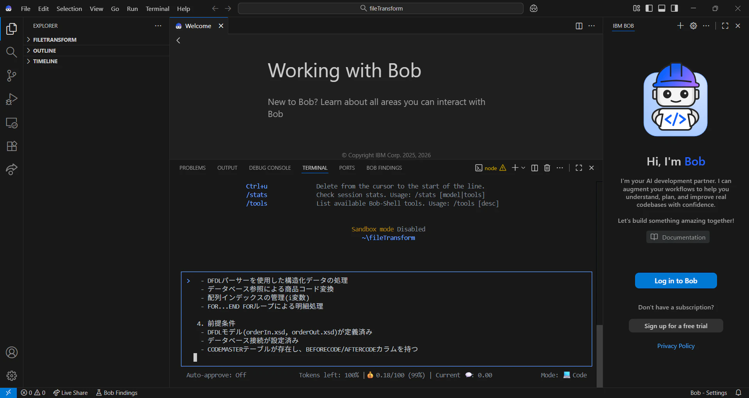
Task: Open the Privacy Policy link
Action: click(x=676, y=346)
